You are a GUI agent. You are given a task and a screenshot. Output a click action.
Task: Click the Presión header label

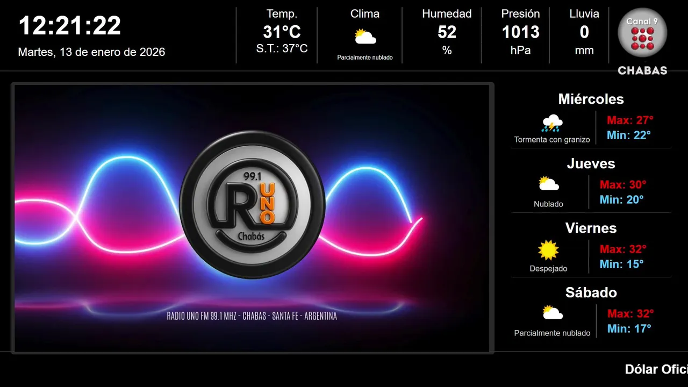pos(520,14)
